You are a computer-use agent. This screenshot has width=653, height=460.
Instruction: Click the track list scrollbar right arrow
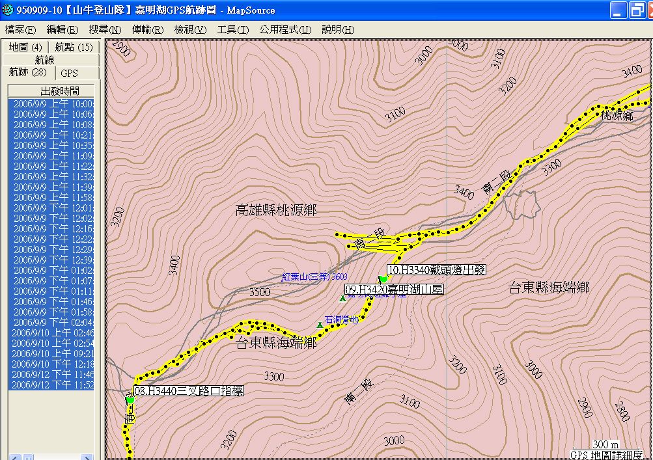[87, 457]
